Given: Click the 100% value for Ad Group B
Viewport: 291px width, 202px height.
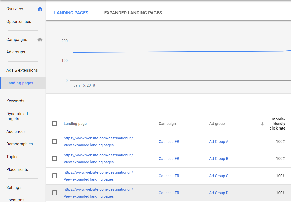Looking at the screenshot, I should pyautogui.click(x=281, y=159).
